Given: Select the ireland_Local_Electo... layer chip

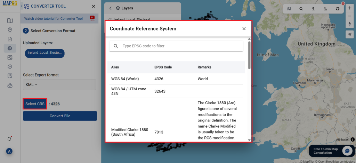Looking at the screenshot, I should click(x=45, y=53).
